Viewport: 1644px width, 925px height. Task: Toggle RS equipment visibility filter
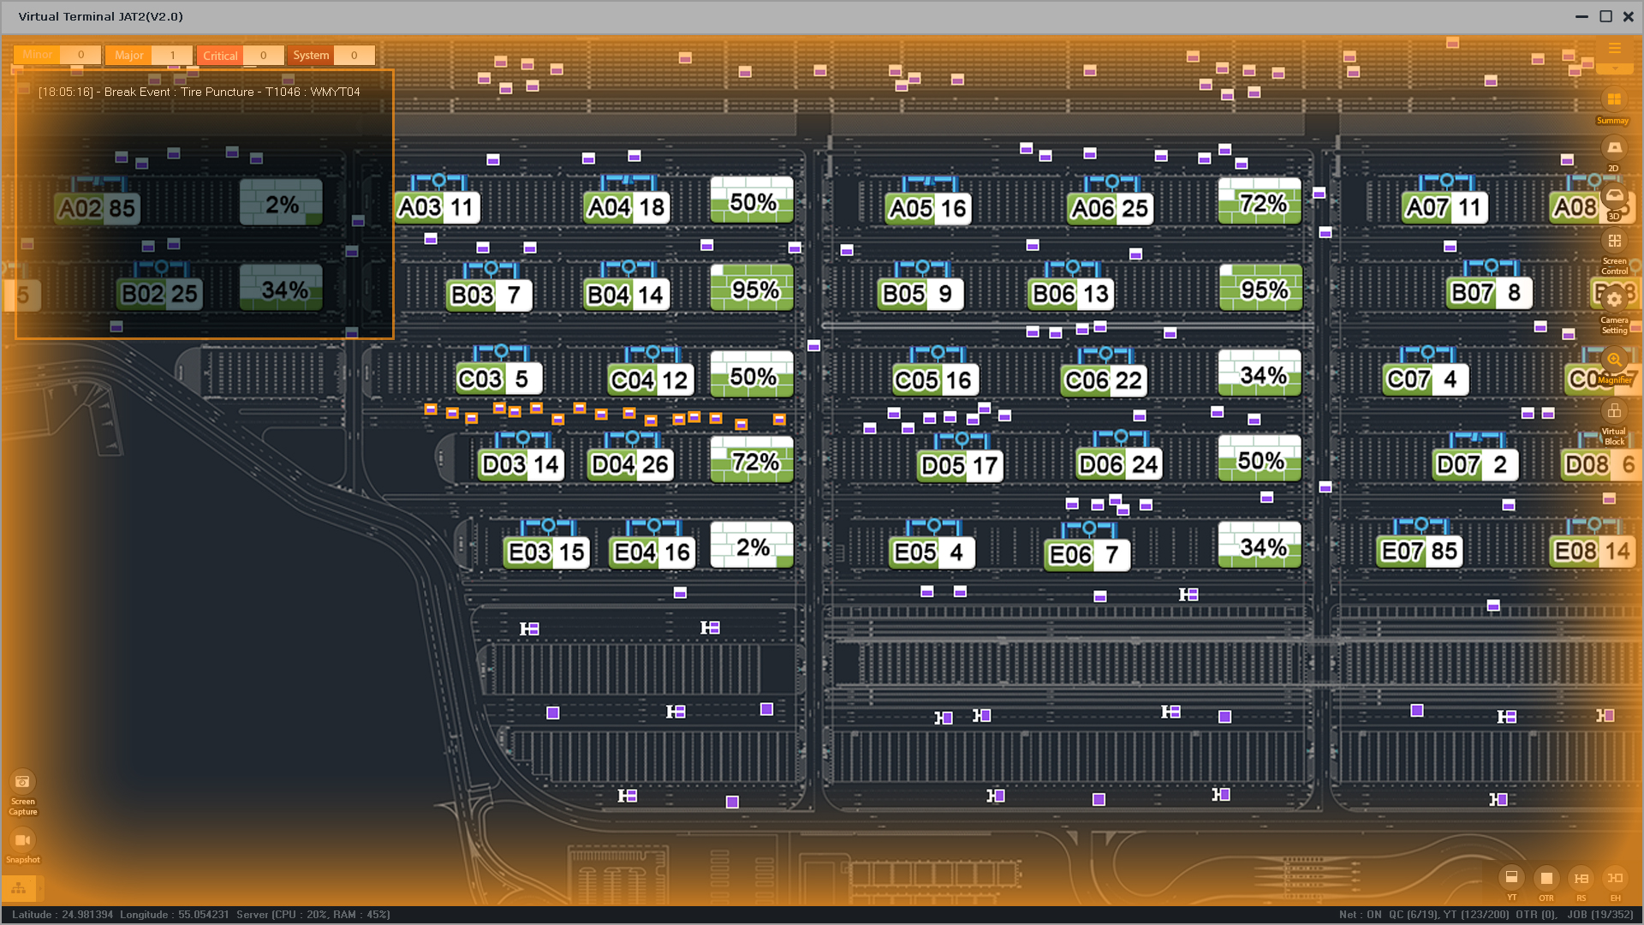(1581, 878)
